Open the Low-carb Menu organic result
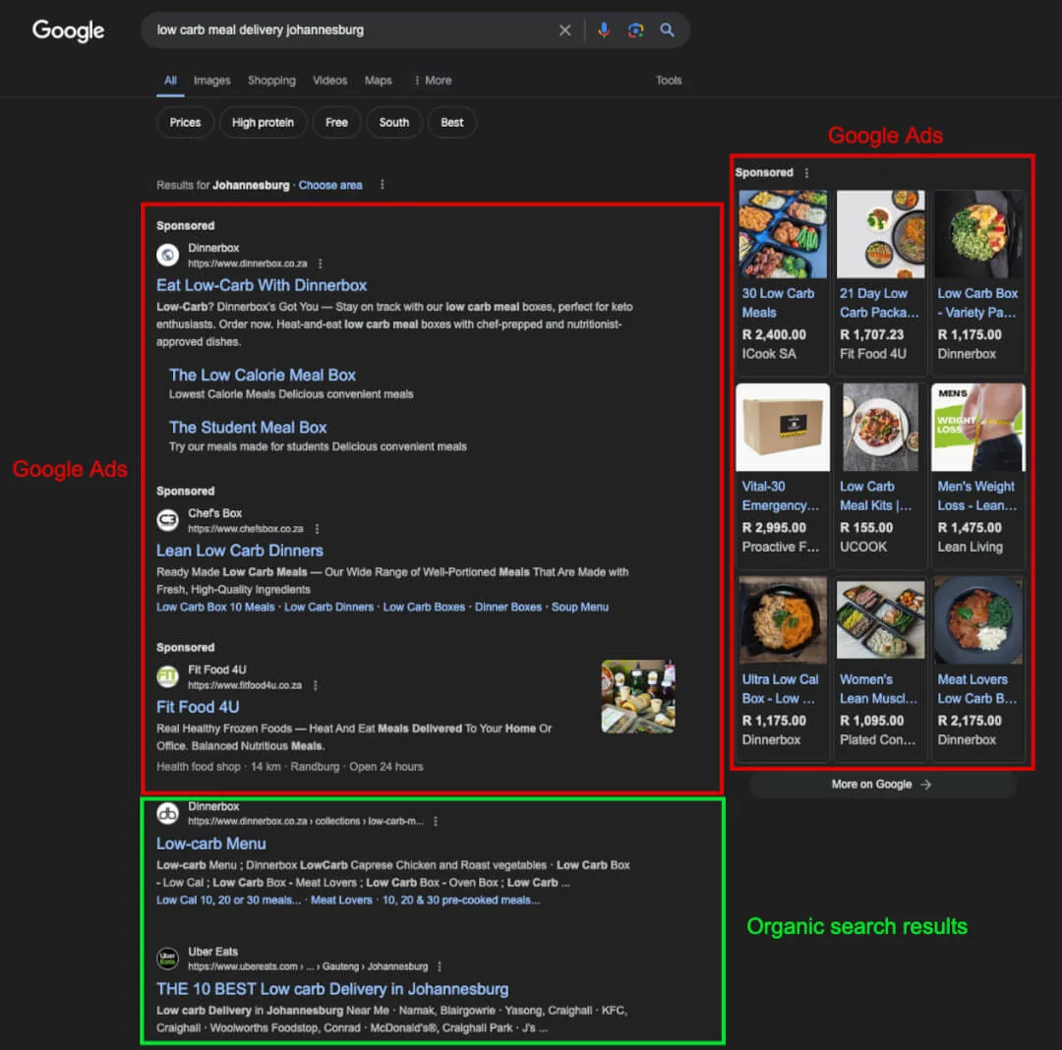 (211, 844)
